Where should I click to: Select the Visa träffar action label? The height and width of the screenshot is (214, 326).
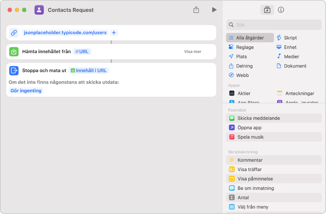[249, 169]
